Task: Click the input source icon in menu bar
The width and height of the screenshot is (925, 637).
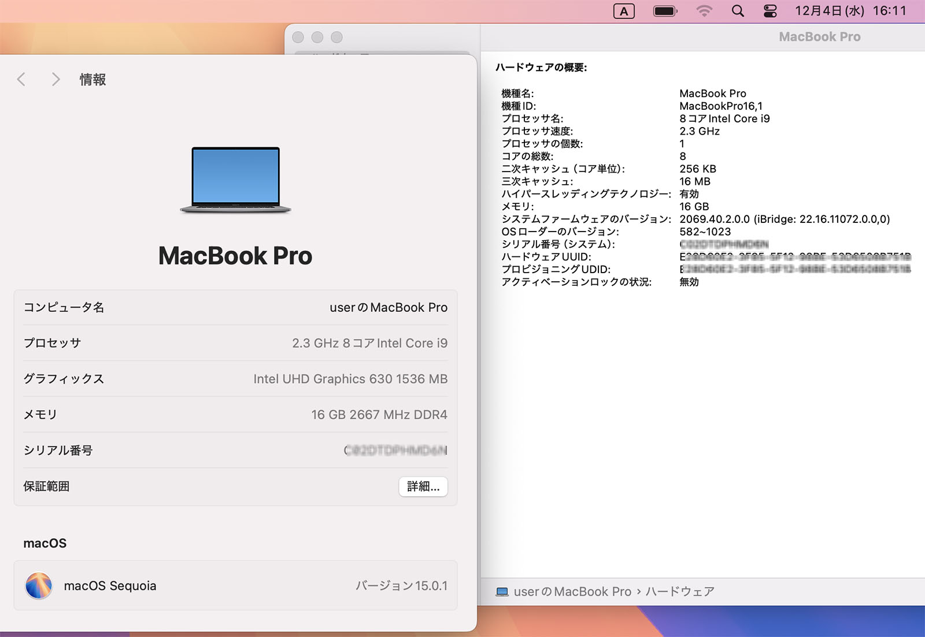Action: pyautogui.click(x=624, y=11)
